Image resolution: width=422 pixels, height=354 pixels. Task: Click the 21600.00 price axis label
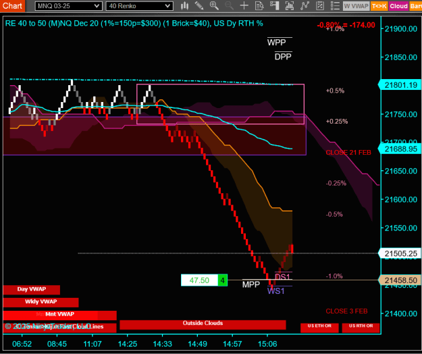(x=401, y=200)
